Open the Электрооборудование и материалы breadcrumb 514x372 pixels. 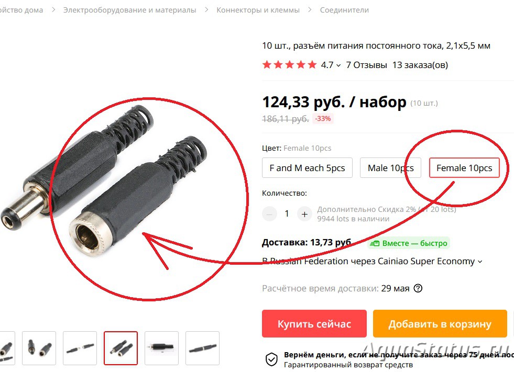point(129,10)
